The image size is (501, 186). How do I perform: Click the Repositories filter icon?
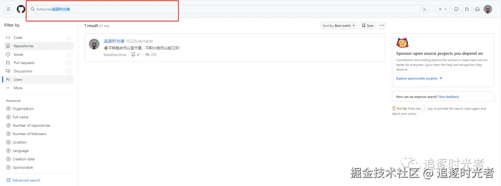(x=8, y=46)
